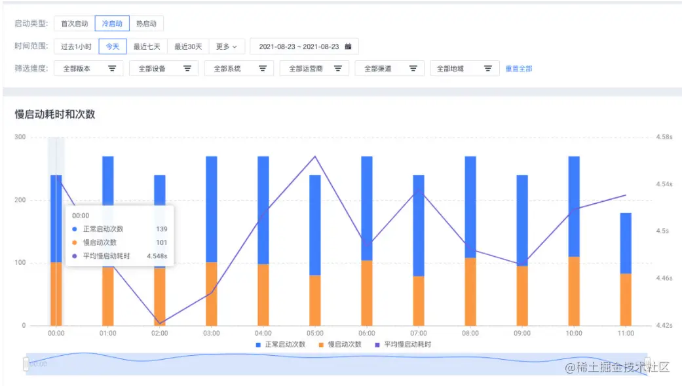The width and height of the screenshot is (682, 386).
Task: Click filter icon in 全部地域 box
Action: (x=488, y=68)
